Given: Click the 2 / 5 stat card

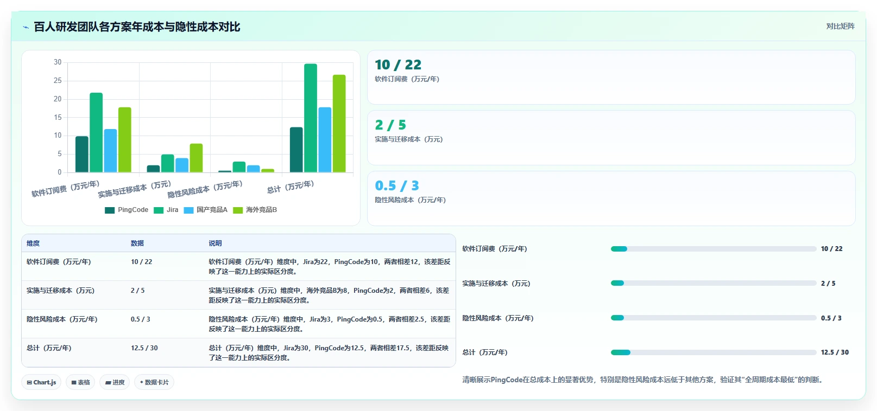Looking at the screenshot, I should point(611,138).
